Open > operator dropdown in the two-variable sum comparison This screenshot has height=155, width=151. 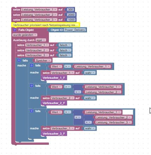(x=68, y=87)
